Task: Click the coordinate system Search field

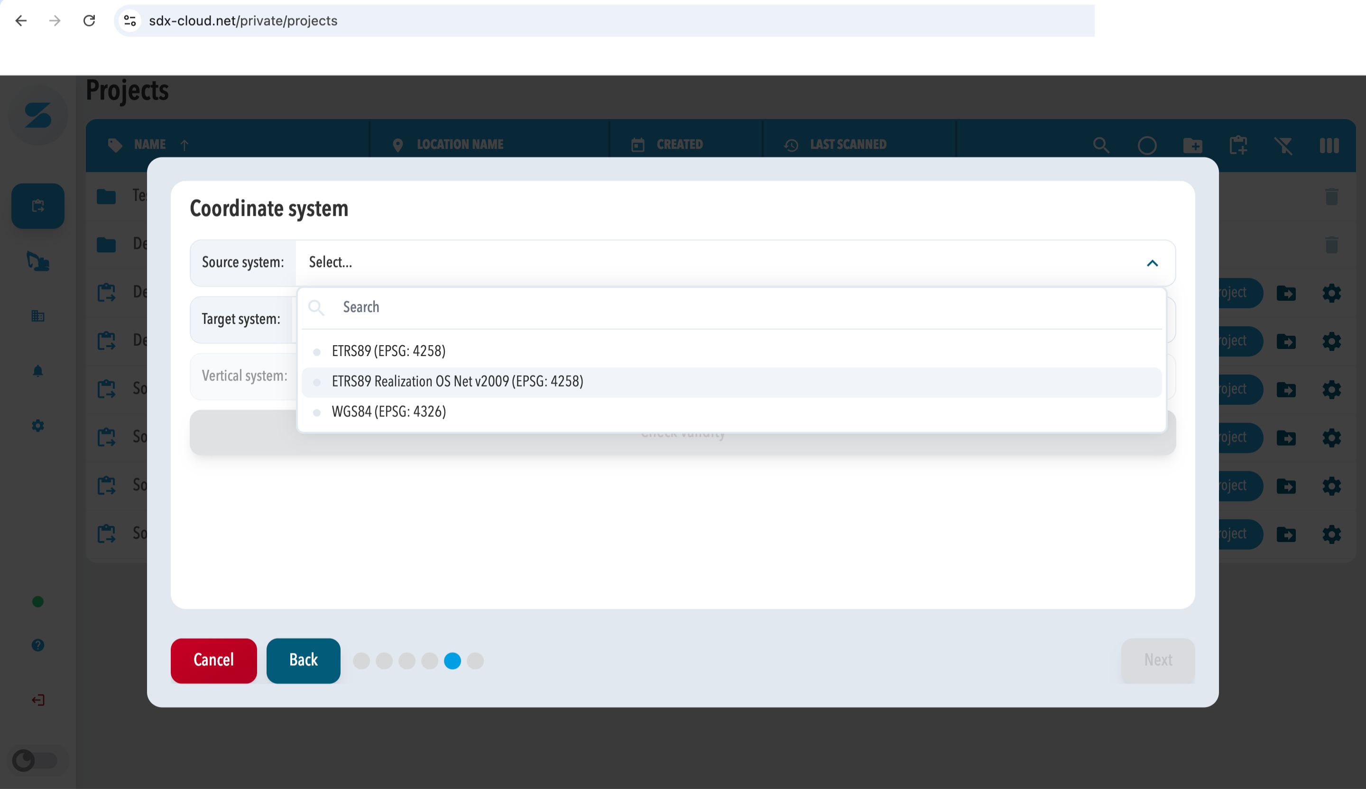Action: pos(731,307)
